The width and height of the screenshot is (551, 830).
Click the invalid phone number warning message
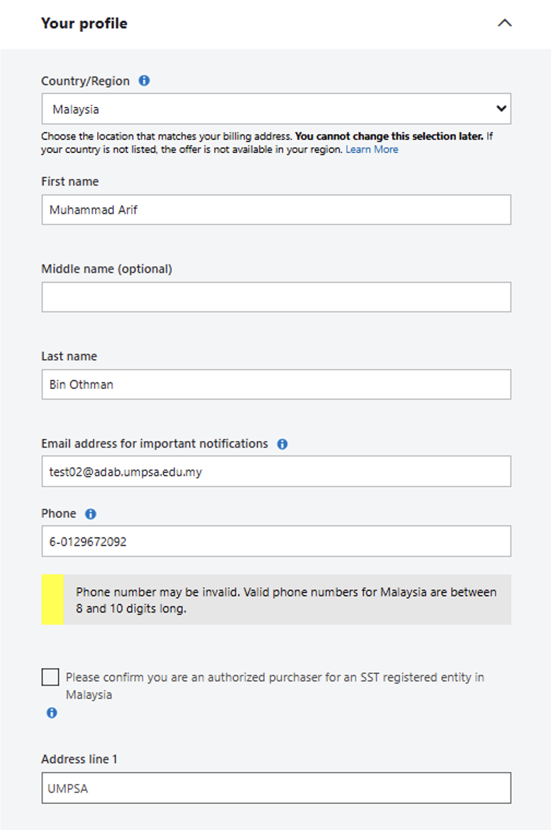286,600
